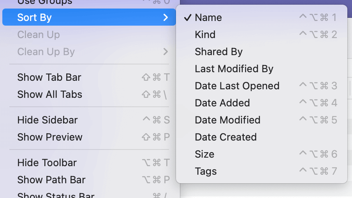Show the Preview pane
This screenshot has height=198, width=352.
click(50, 137)
